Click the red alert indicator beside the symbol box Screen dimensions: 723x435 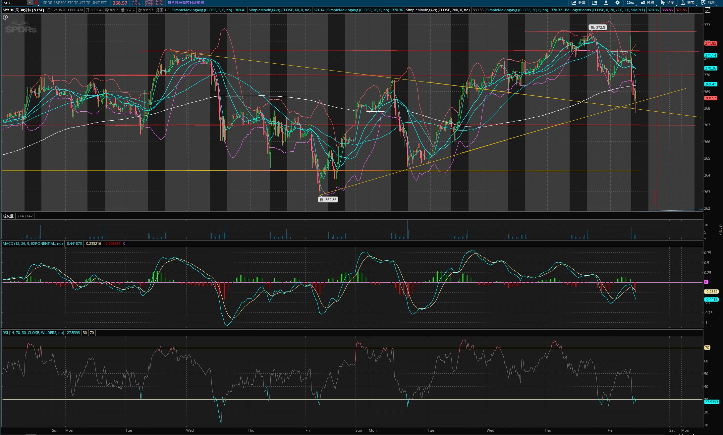36,3
